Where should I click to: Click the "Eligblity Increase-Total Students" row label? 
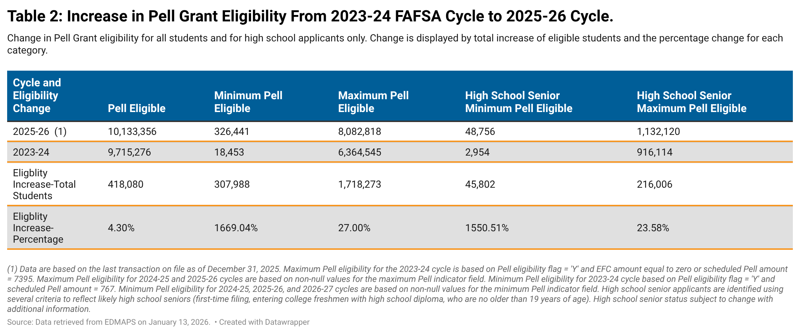[44, 184]
